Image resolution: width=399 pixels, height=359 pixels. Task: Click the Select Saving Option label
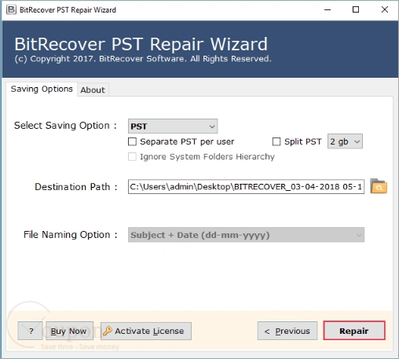[65, 126]
